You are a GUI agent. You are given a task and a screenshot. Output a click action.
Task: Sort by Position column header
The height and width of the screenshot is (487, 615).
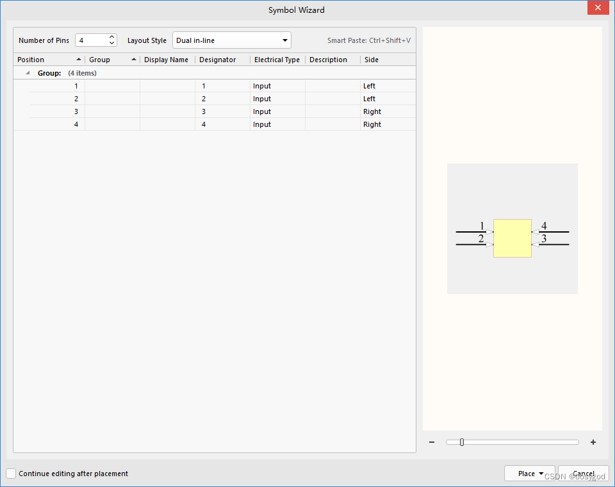point(48,60)
